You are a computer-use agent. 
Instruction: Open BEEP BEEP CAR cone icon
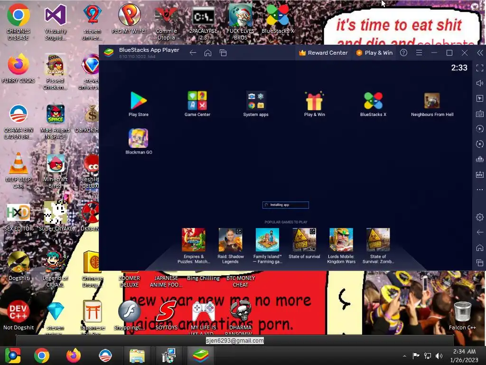point(19,170)
